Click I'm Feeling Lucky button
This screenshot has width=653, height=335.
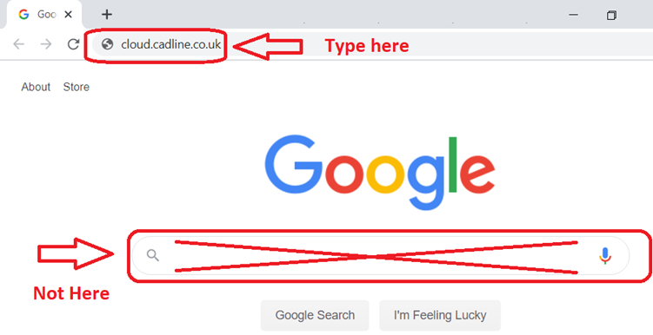(440, 315)
